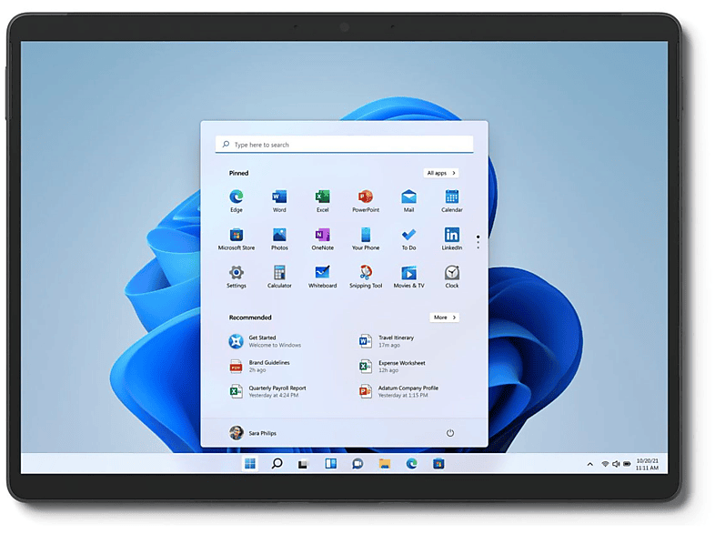Go to next pinned apps page dots
Screen dimensions: 715x534
478,242
